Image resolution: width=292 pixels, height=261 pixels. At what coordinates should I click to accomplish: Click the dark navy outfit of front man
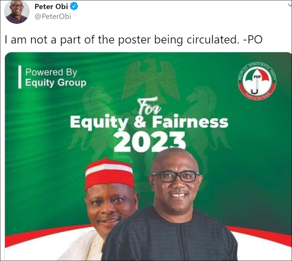point(169,237)
